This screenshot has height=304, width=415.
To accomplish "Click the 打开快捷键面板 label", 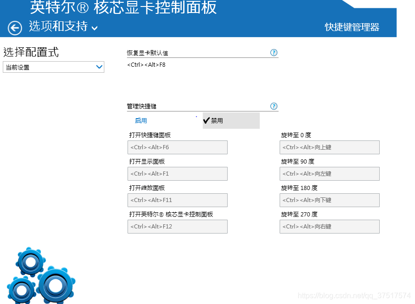I will pyautogui.click(x=150, y=135).
